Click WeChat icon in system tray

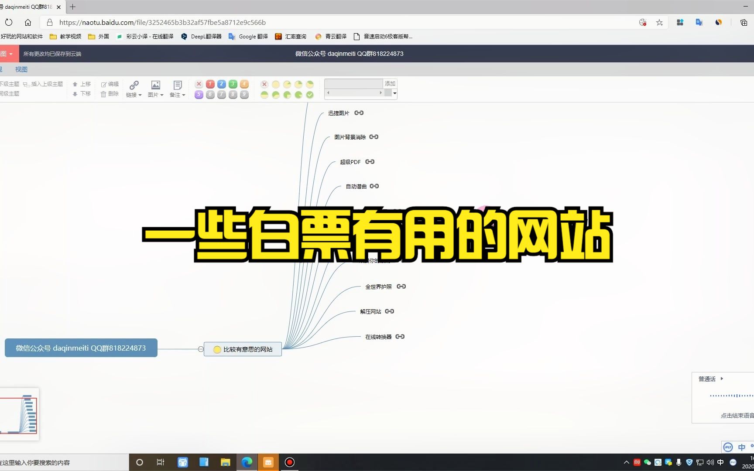point(648,462)
